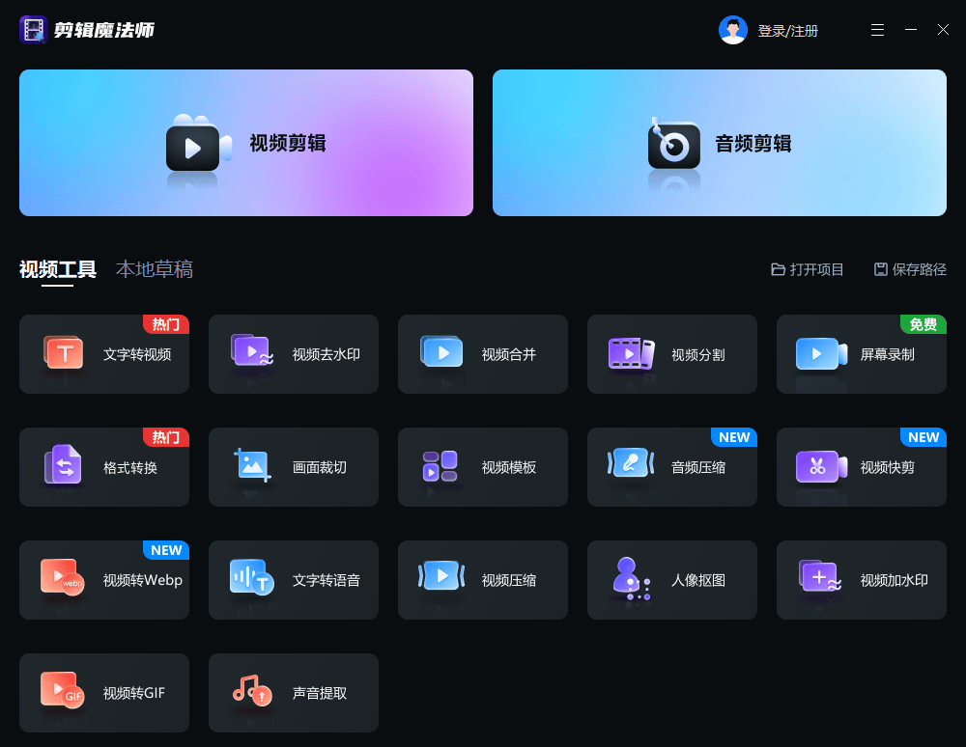Image resolution: width=966 pixels, height=747 pixels.
Task: Open the 视频分割 video split tool
Action: [672, 354]
